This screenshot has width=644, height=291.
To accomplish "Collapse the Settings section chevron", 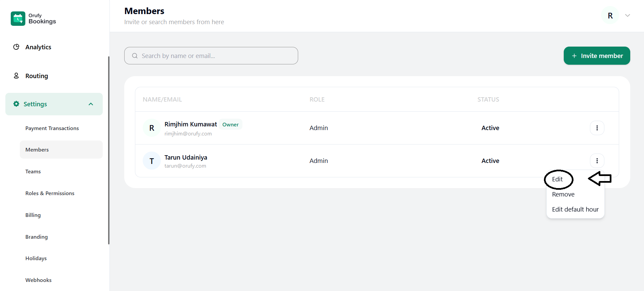I will click(x=91, y=104).
